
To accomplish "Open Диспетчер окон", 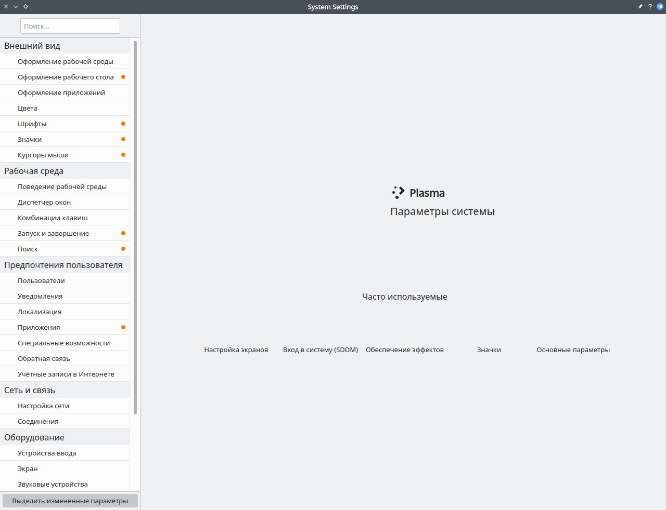I will pos(65,202).
